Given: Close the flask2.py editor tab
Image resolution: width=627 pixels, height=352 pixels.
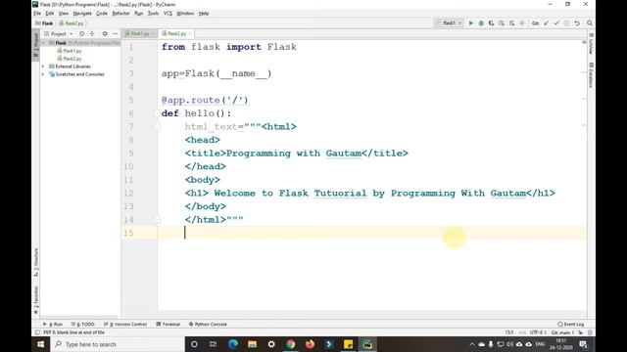Looking at the screenshot, I should click(x=190, y=33).
